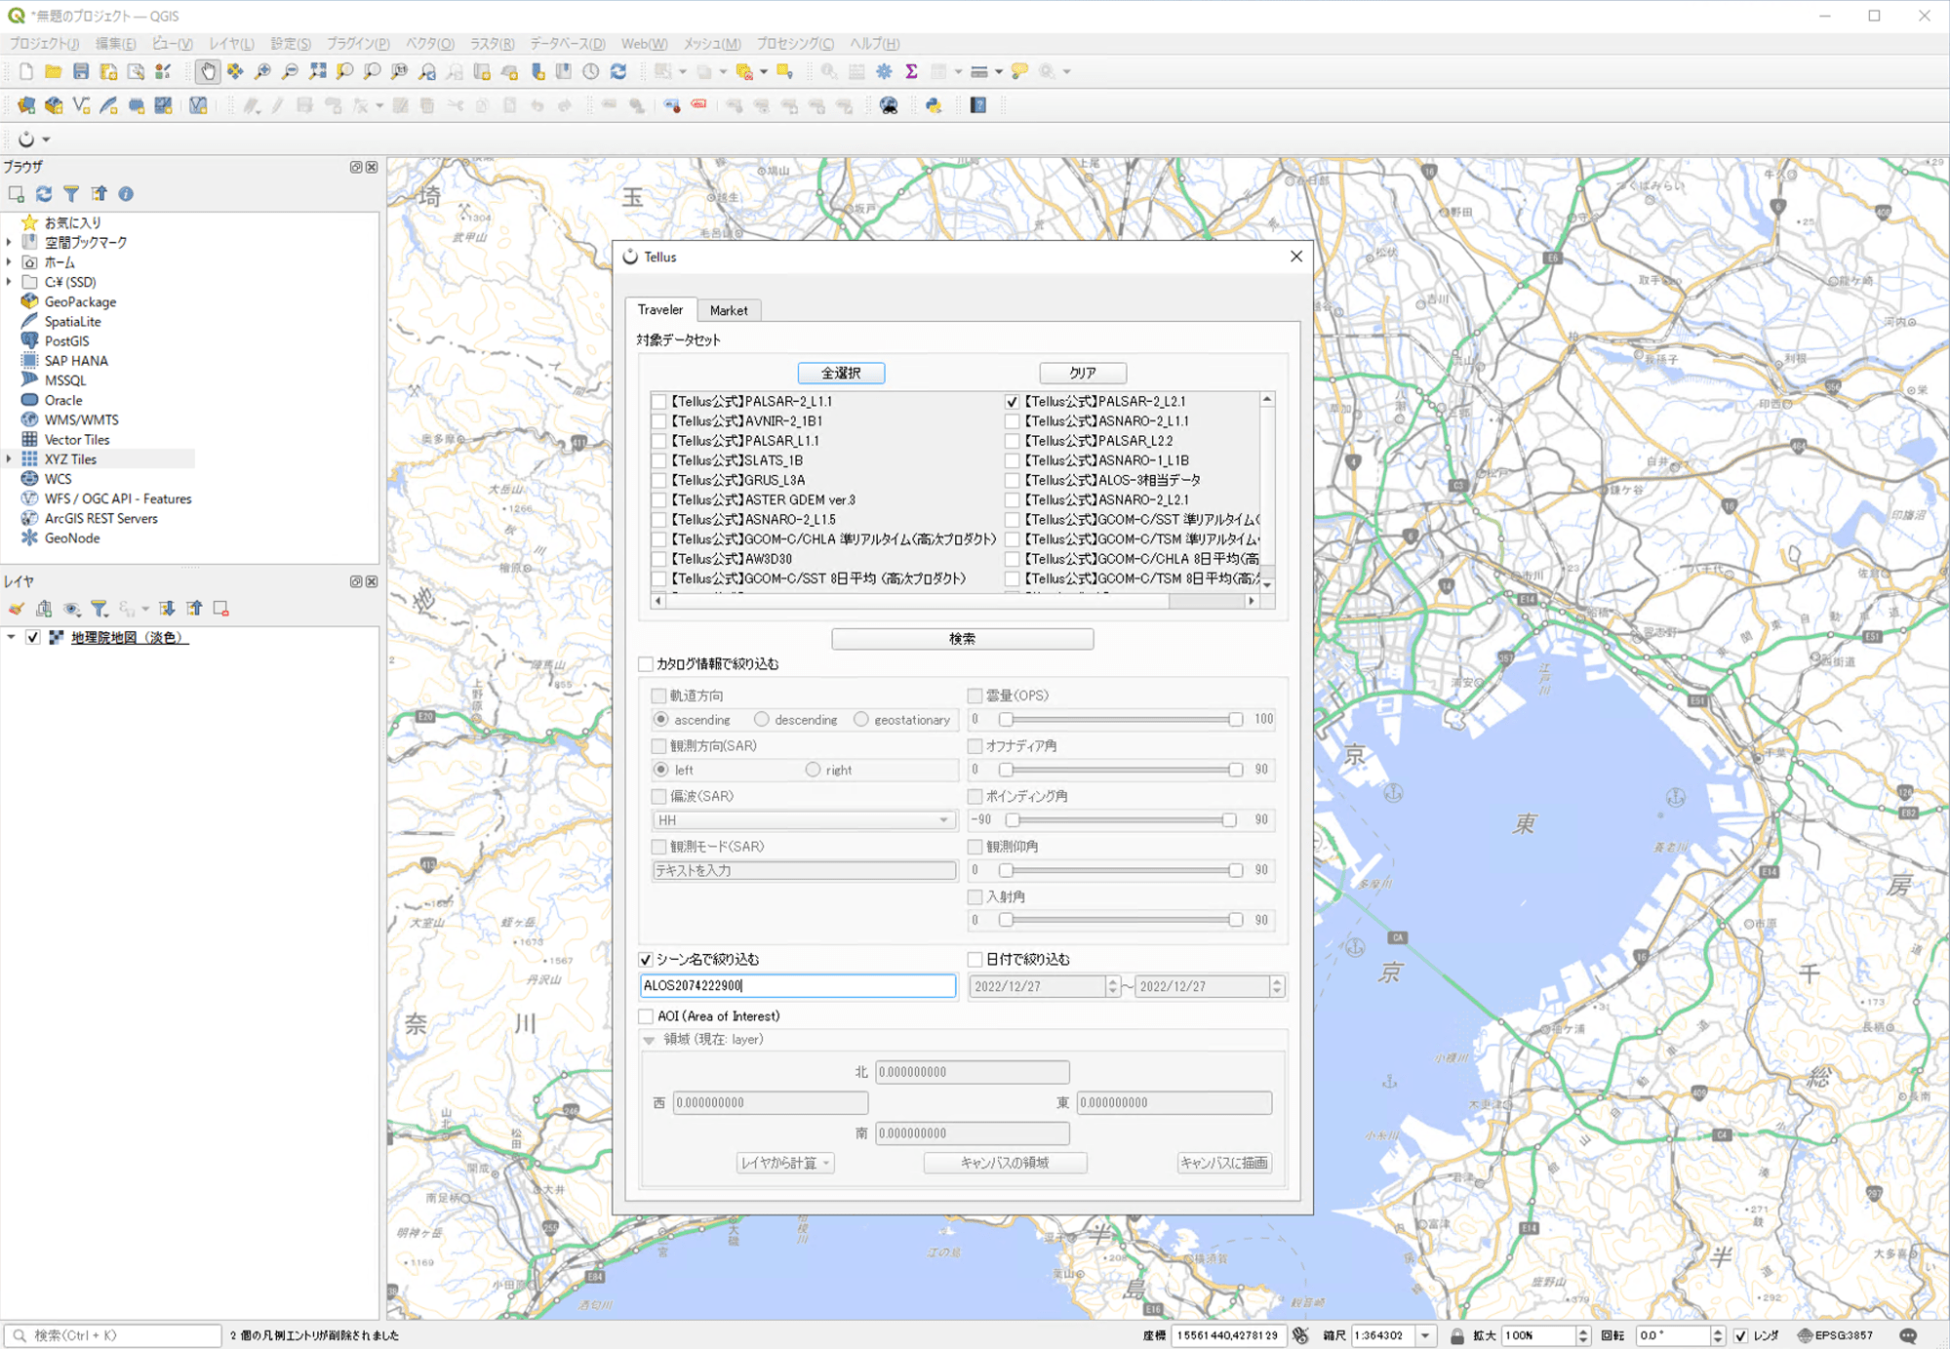
Task: Toggle visibility of 地理院地図（淡色）layer
Action: [x=33, y=638]
